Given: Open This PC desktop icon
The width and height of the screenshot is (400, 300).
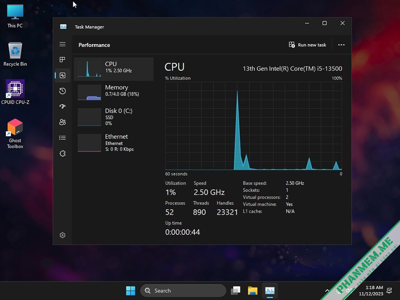Looking at the screenshot, I should (x=15, y=16).
